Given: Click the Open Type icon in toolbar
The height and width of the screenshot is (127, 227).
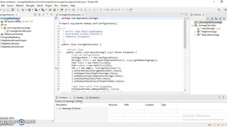Looking at the screenshot, I should click(61, 10).
